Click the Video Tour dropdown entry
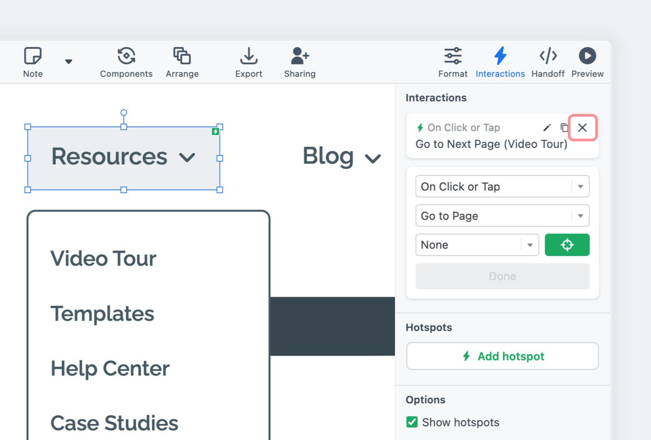 [103, 259]
